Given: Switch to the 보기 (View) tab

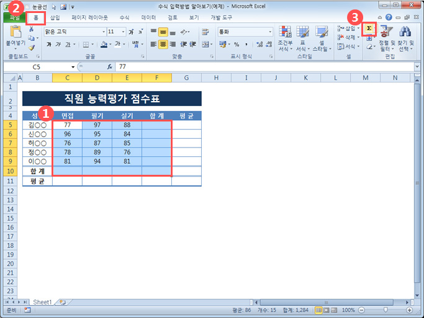Looking at the screenshot, I should 194,18.
